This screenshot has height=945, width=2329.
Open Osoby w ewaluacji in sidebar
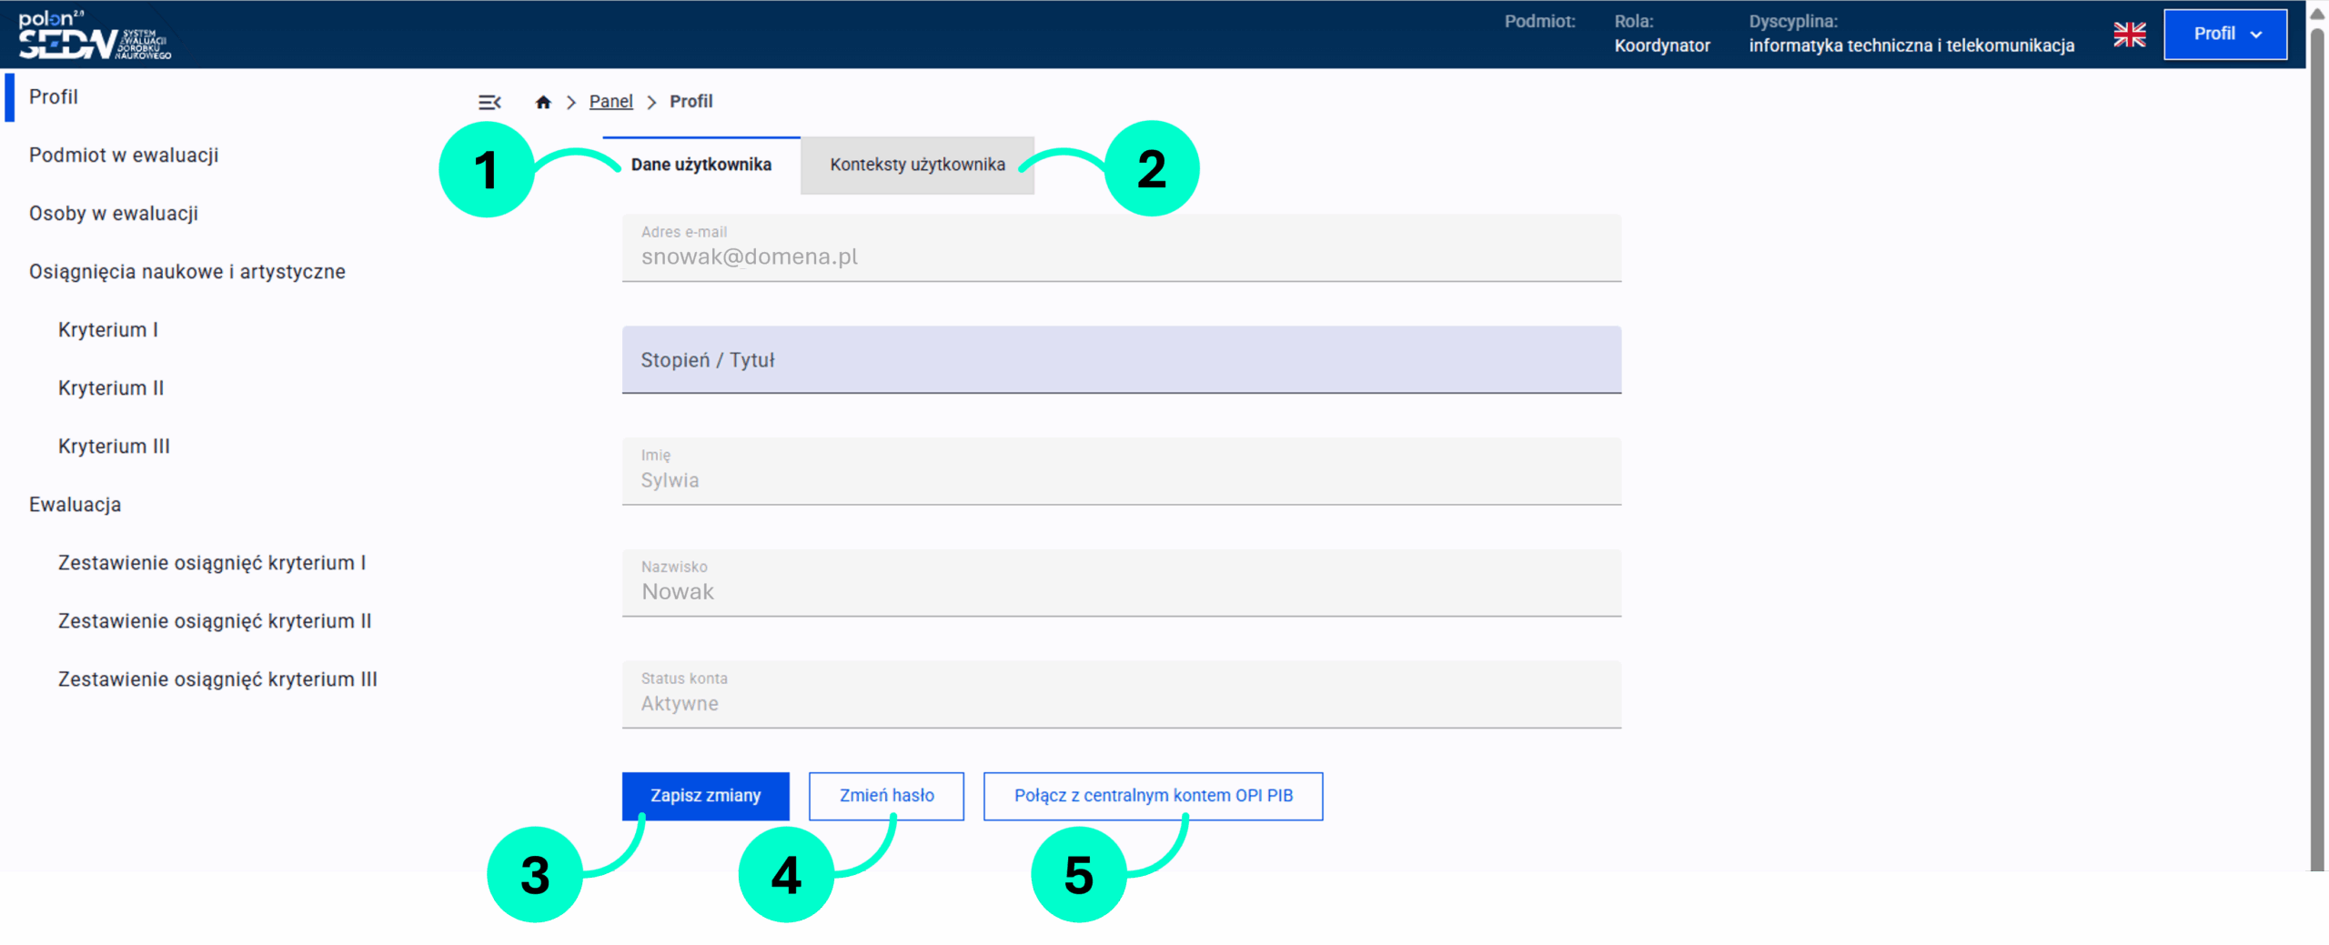pos(114,214)
